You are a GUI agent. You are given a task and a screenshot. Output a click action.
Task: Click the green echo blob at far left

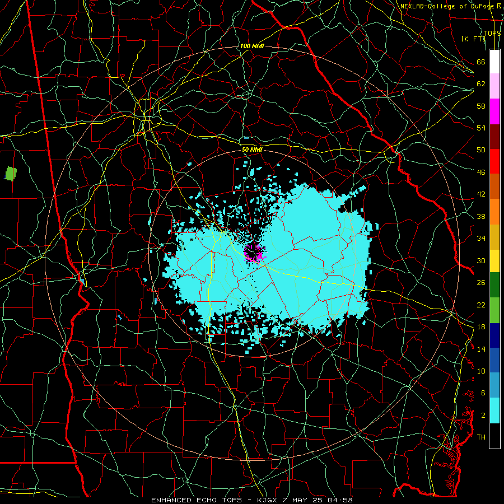point(11,174)
